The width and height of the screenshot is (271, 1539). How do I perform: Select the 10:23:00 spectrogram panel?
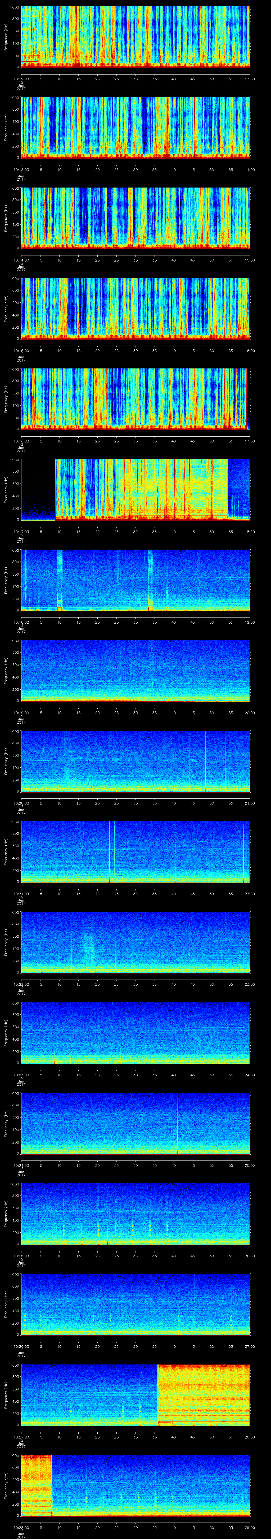point(135,1032)
